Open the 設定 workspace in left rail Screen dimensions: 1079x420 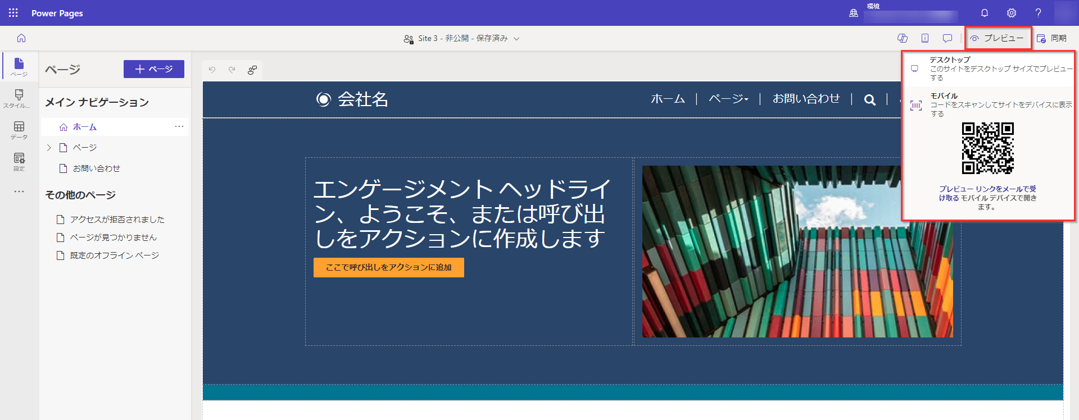(x=19, y=162)
